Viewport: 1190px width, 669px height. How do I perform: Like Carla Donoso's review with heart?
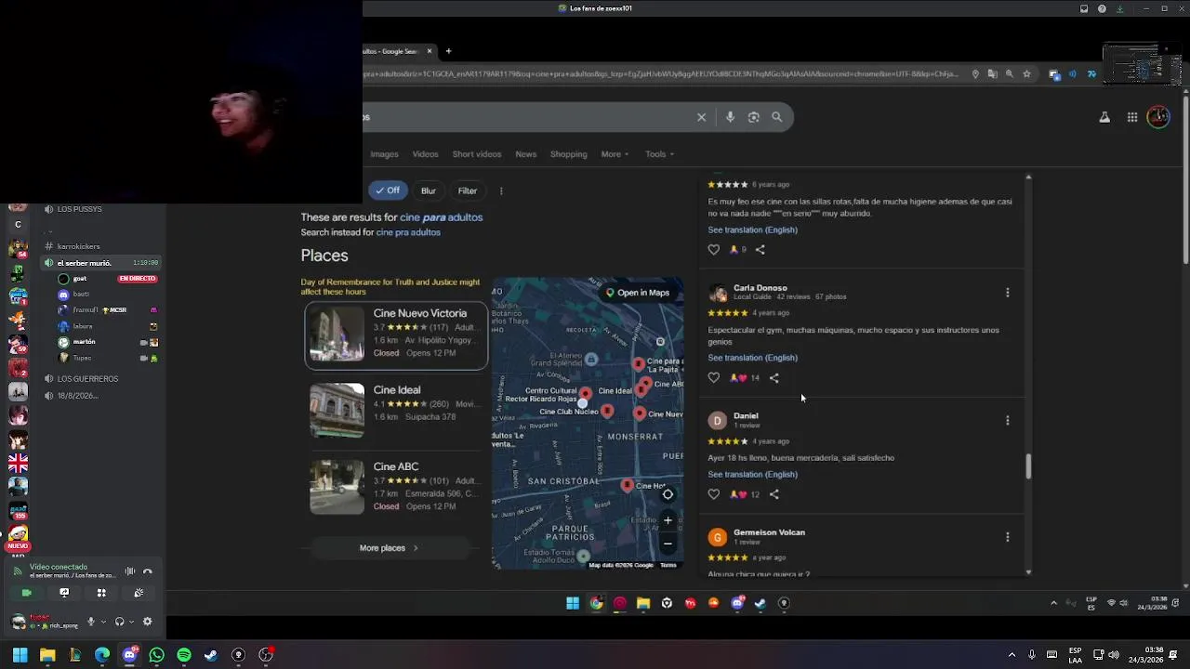(714, 378)
